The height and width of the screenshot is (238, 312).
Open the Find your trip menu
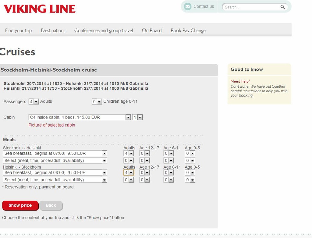pyautogui.click(x=18, y=30)
